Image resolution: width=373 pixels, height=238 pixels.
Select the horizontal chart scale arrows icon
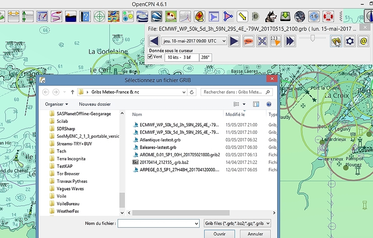tap(13, 16)
